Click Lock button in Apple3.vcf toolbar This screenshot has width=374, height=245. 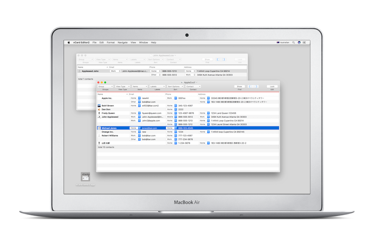(x=272, y=87)
